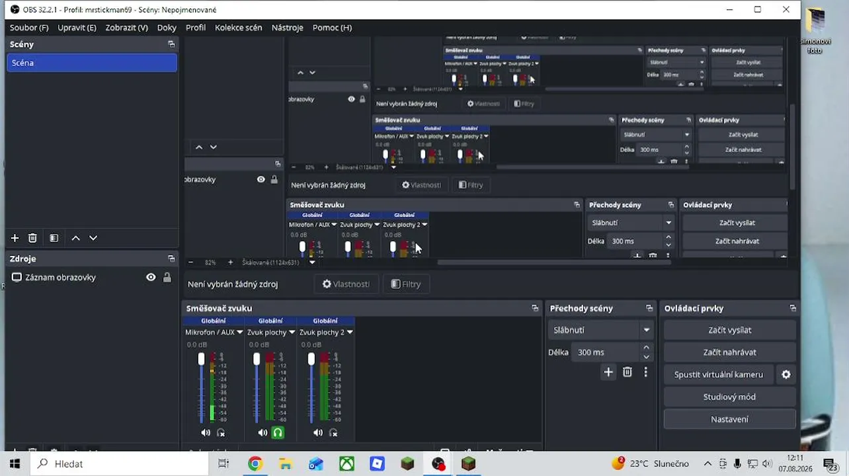Open Google Chrome from the taskbar

point(255,464)
